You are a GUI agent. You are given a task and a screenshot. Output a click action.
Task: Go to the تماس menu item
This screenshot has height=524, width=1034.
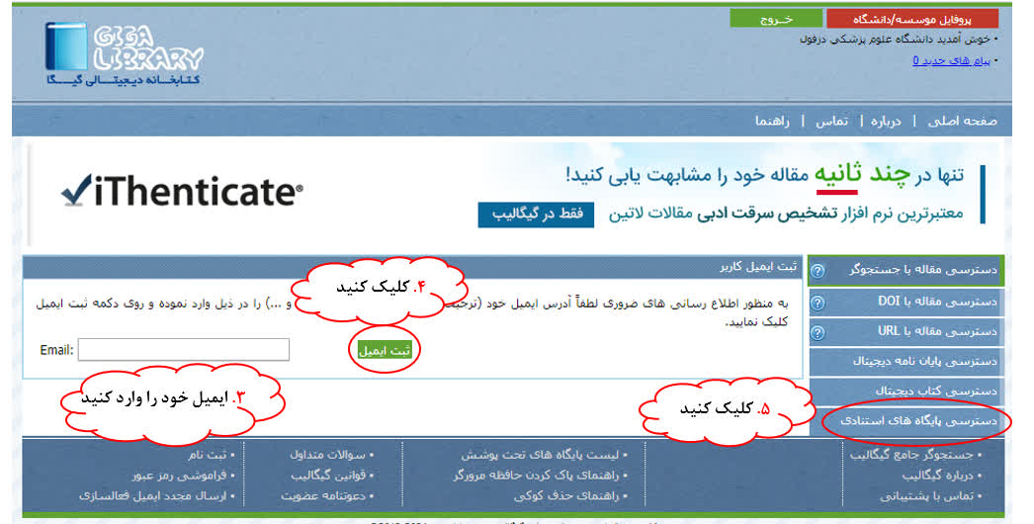click(830, 121)
